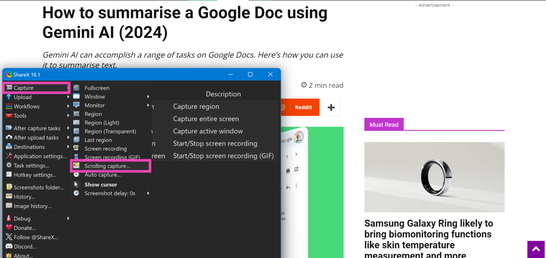Screen dimensions: 546x258
Task: Click the Screenshots folder icon
Action: point(9,187)
